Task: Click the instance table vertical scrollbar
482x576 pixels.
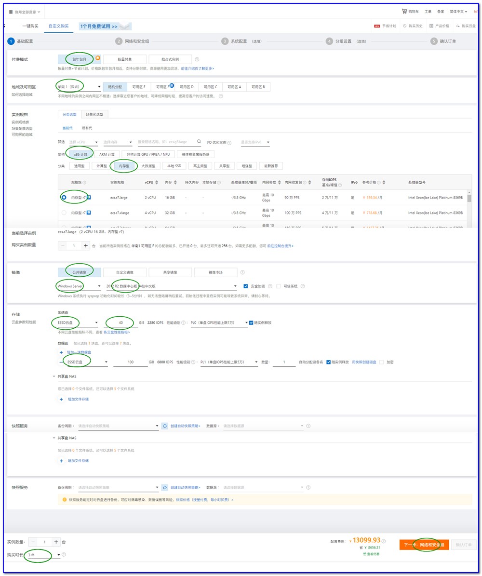Action: 469,199
